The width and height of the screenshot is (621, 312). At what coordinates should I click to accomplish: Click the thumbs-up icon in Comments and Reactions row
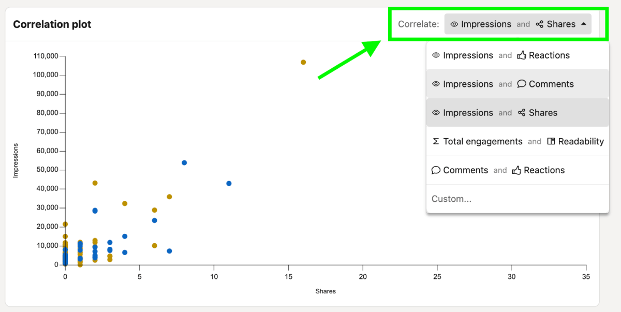click(x=516, y=170)
